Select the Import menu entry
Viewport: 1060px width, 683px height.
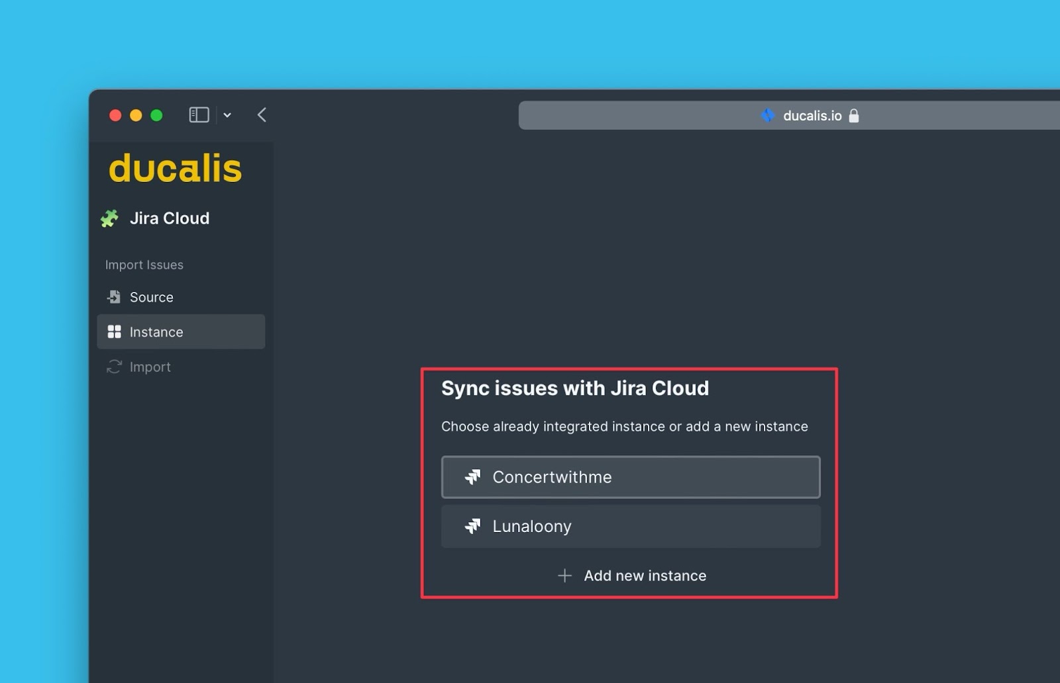click(150, 367)
